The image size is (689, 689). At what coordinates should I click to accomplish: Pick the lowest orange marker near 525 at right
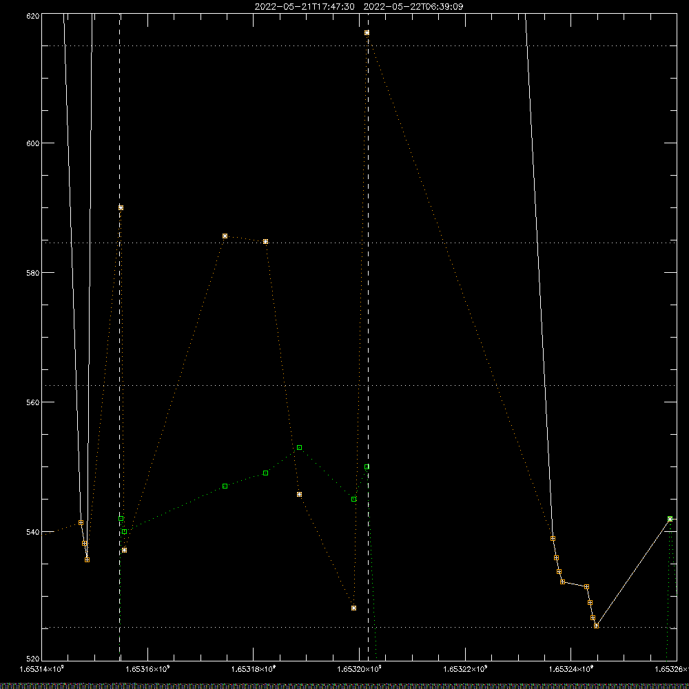click(596, 626)
